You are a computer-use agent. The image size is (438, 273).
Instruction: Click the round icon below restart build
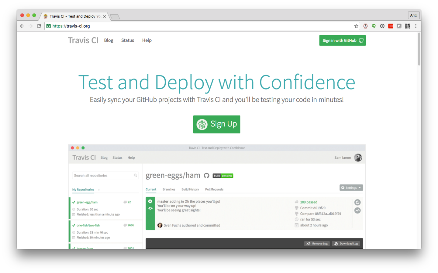click(x=357, y=211)
